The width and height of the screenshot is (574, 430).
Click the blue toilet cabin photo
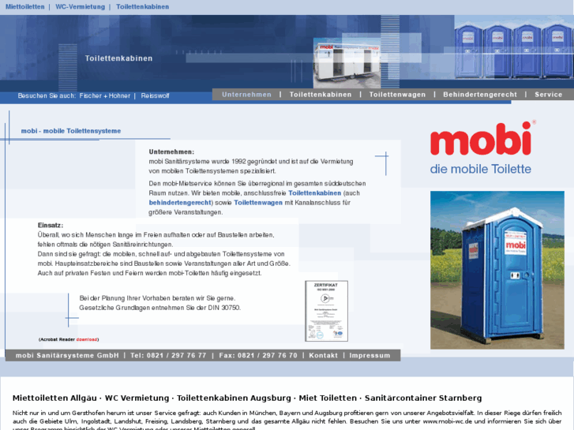497,270
